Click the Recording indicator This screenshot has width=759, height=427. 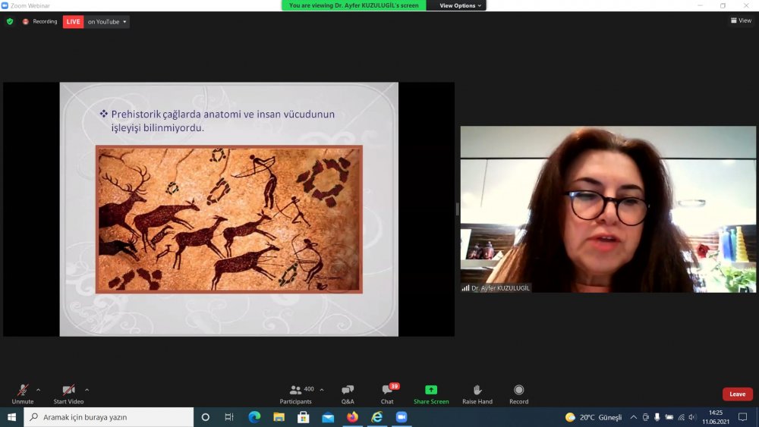coord(40,21)
